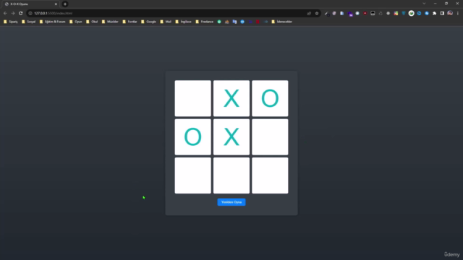Open the tab search chevron in title bar
The width and height of the screenshot is (463, 260).
click(424, 4)
